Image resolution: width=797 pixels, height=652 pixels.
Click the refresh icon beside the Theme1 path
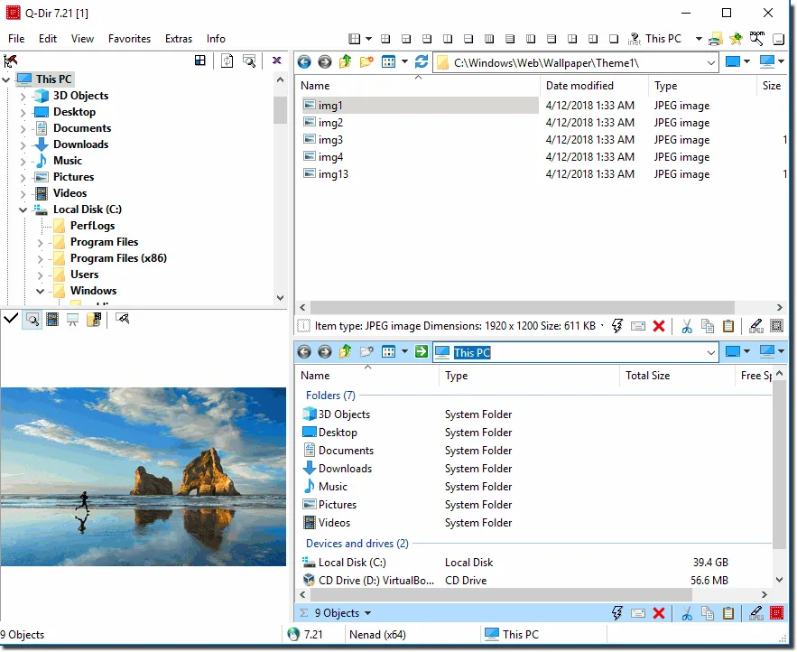click(x=421, y=62)
